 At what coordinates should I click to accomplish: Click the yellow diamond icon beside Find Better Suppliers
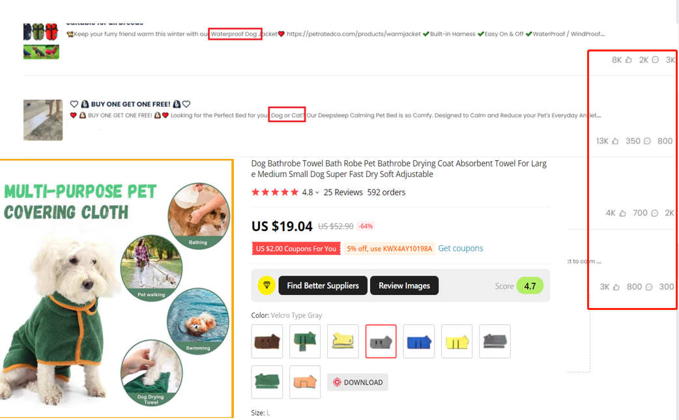tap(267, 285)
